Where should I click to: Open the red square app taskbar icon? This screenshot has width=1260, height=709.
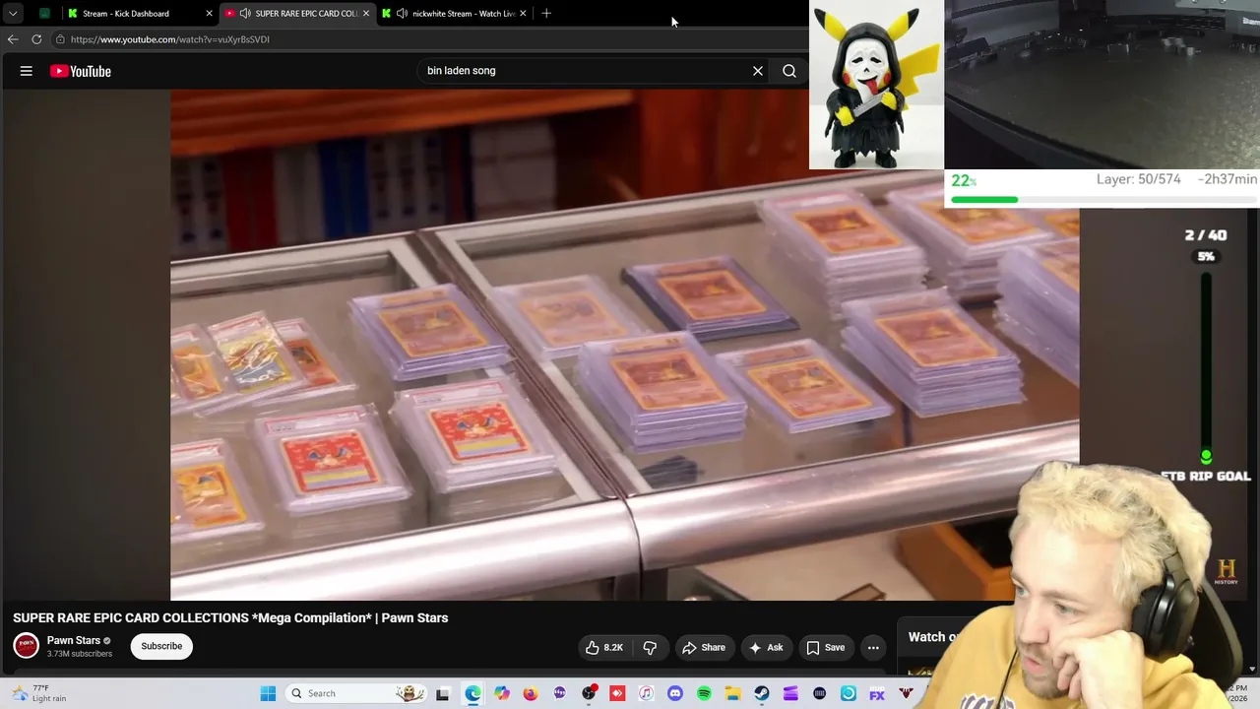coord(617,693)
